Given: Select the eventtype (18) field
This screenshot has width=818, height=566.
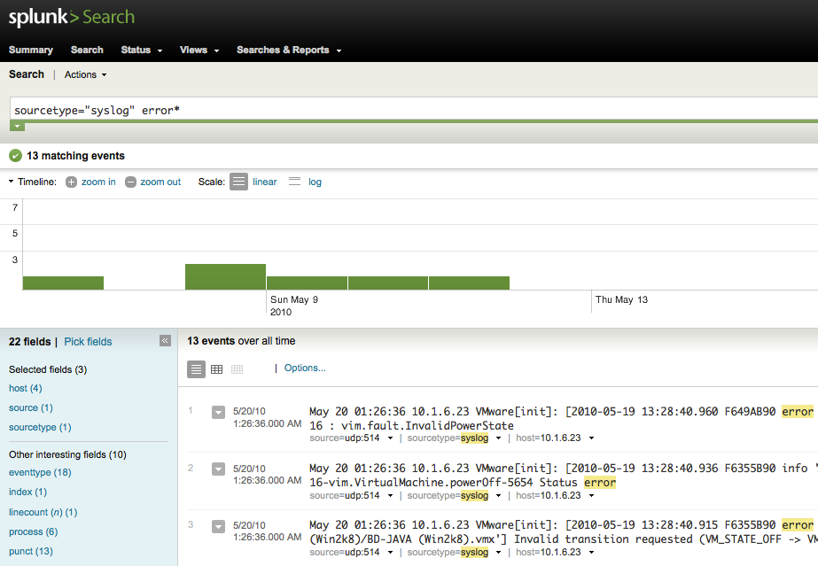Looking at the screenshot, I should click(x=40, y=473).
